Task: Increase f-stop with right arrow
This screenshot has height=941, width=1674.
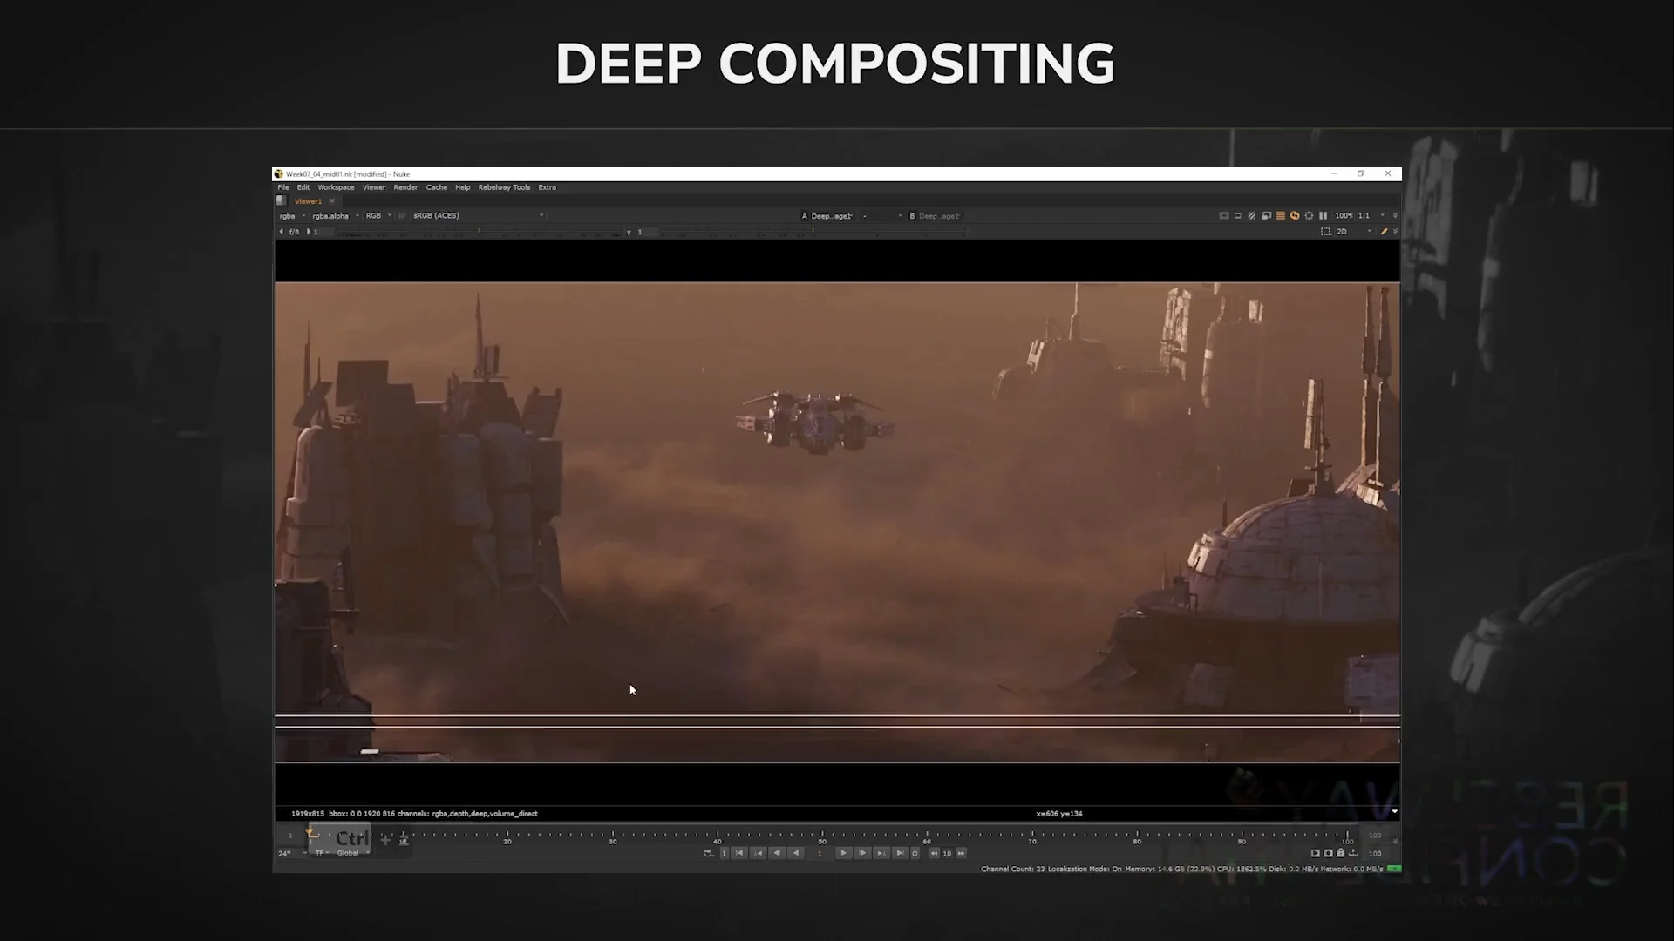Action: pyautogui.click(x=309, y=232)
